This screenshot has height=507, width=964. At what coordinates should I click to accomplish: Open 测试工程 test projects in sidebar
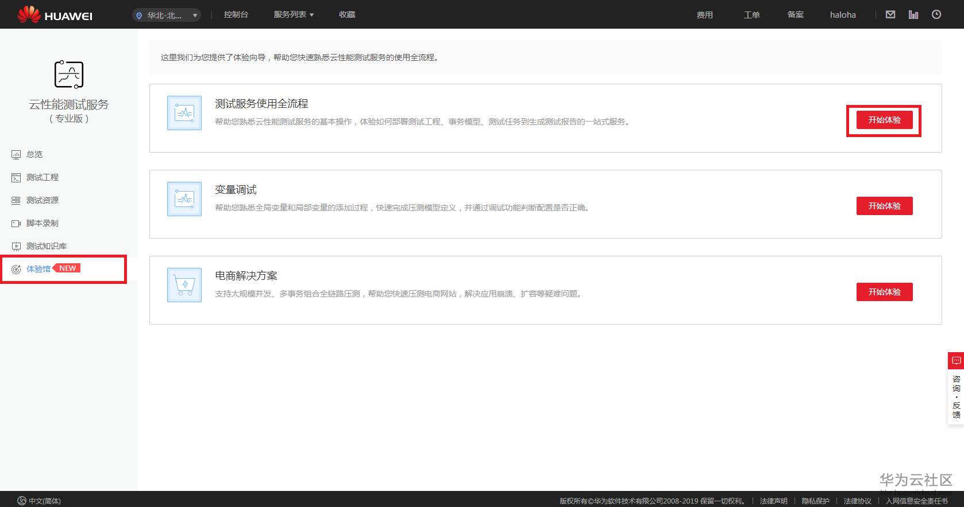(43, 177)
